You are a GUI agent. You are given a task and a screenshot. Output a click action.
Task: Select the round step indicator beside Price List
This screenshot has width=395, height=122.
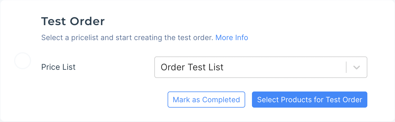click(23, 61)
